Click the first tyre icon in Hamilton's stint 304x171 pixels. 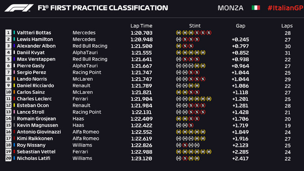point(178,39)
